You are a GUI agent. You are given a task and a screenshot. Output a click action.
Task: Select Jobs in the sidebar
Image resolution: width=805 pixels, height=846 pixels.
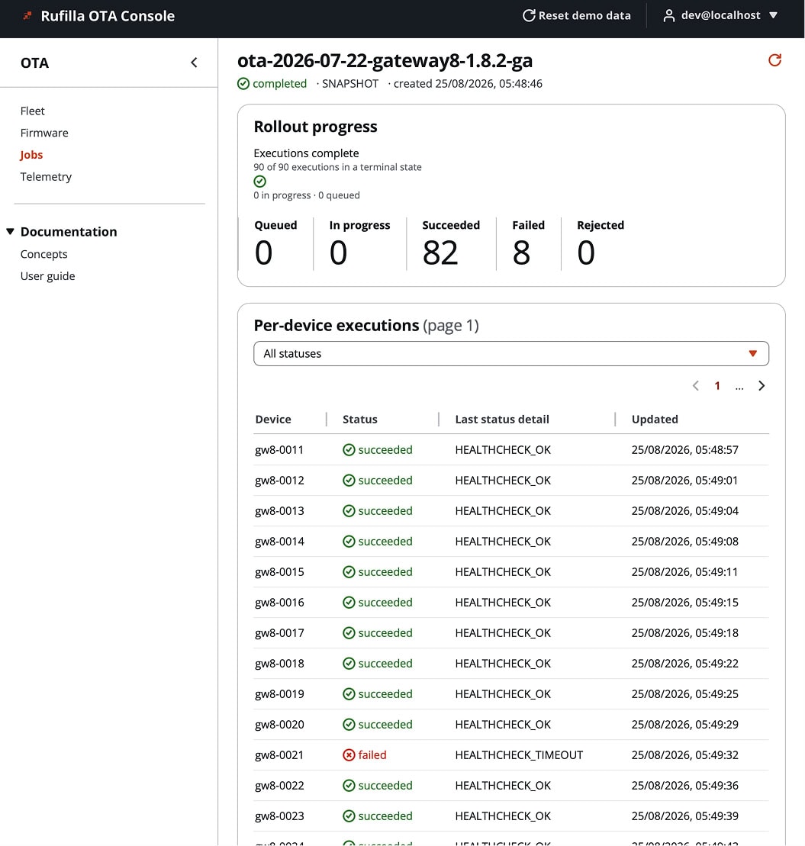[31, 155]
